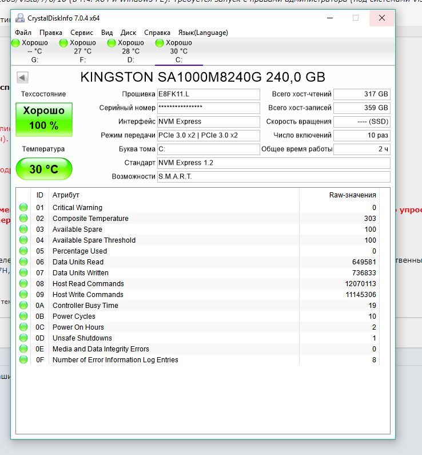422x455 pixels.
Task: Open the Файл menu
Action: [23, 33]
